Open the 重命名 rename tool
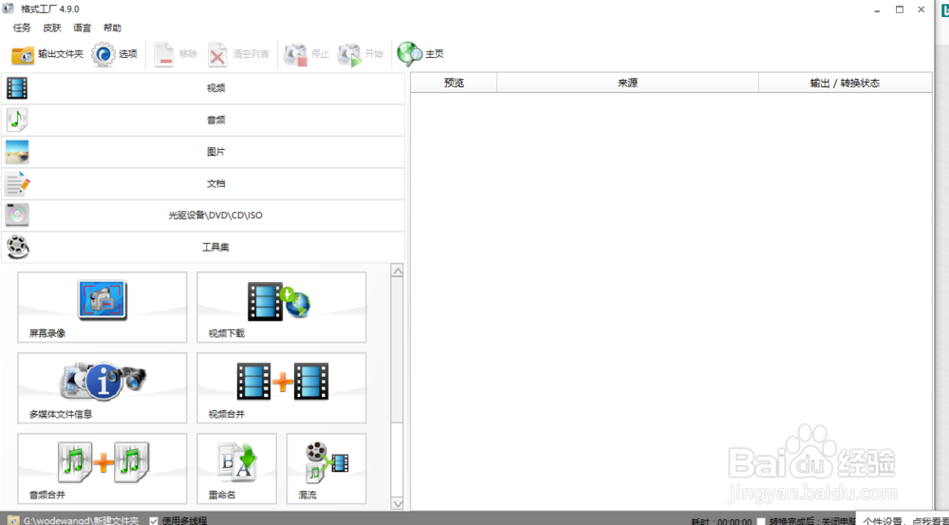949x525 pixels. pos(236,468)
